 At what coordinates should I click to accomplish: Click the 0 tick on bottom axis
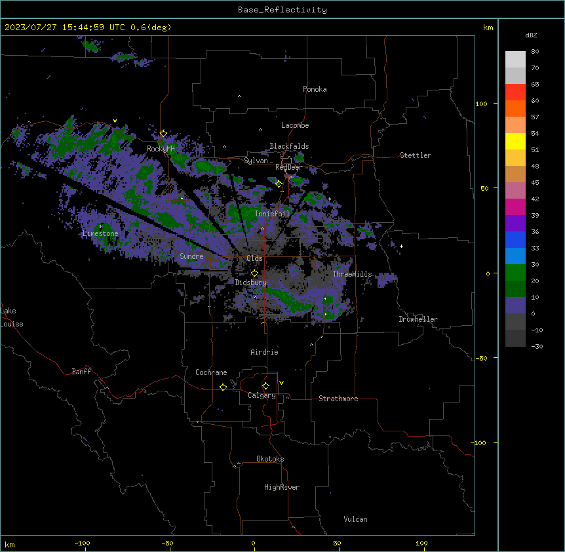[253, 543]
